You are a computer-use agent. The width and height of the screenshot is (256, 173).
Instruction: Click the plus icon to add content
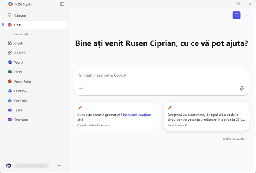tap(81, 88)
